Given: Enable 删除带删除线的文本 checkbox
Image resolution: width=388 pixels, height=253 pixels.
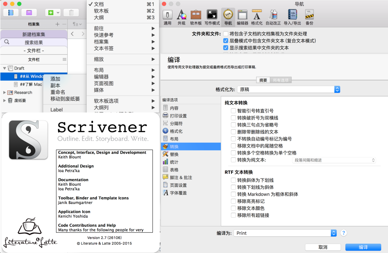Looking at the screenshot, I should click(x=233, y=132).
